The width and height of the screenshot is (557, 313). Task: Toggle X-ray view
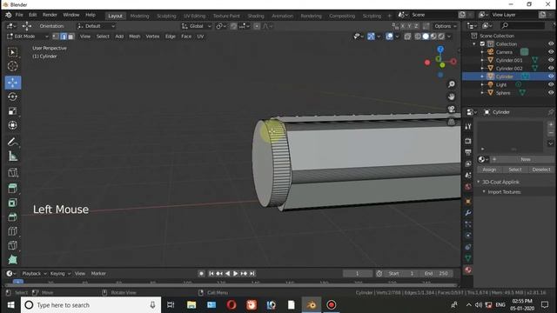click(x=407, y=37)
